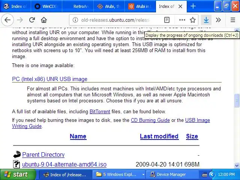Click the 12:00 PM taskbar clock
Image resolution: width=240 pixels, height=180 pixels.
click(226, 174)
